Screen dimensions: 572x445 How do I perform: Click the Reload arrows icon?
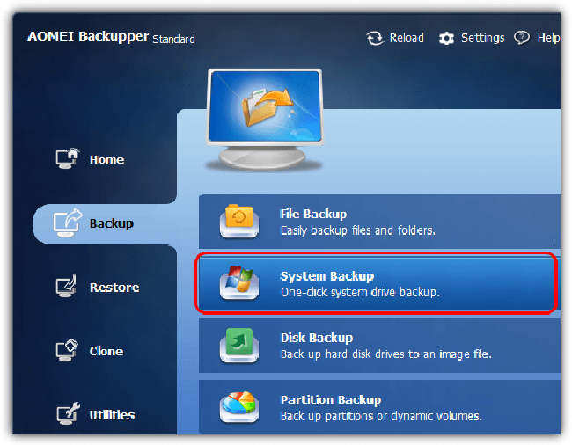click(375, 39)
